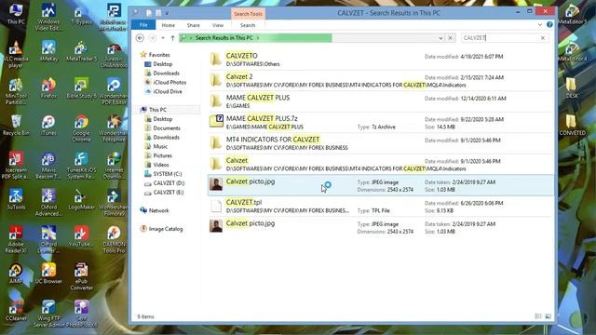Go up one level with Up arrow

coord(172,38)
